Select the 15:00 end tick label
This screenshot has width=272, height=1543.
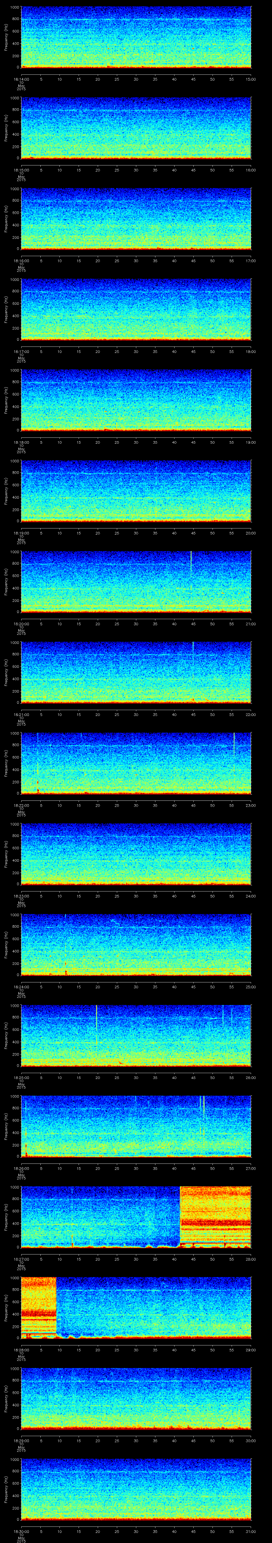pos(250,79)
